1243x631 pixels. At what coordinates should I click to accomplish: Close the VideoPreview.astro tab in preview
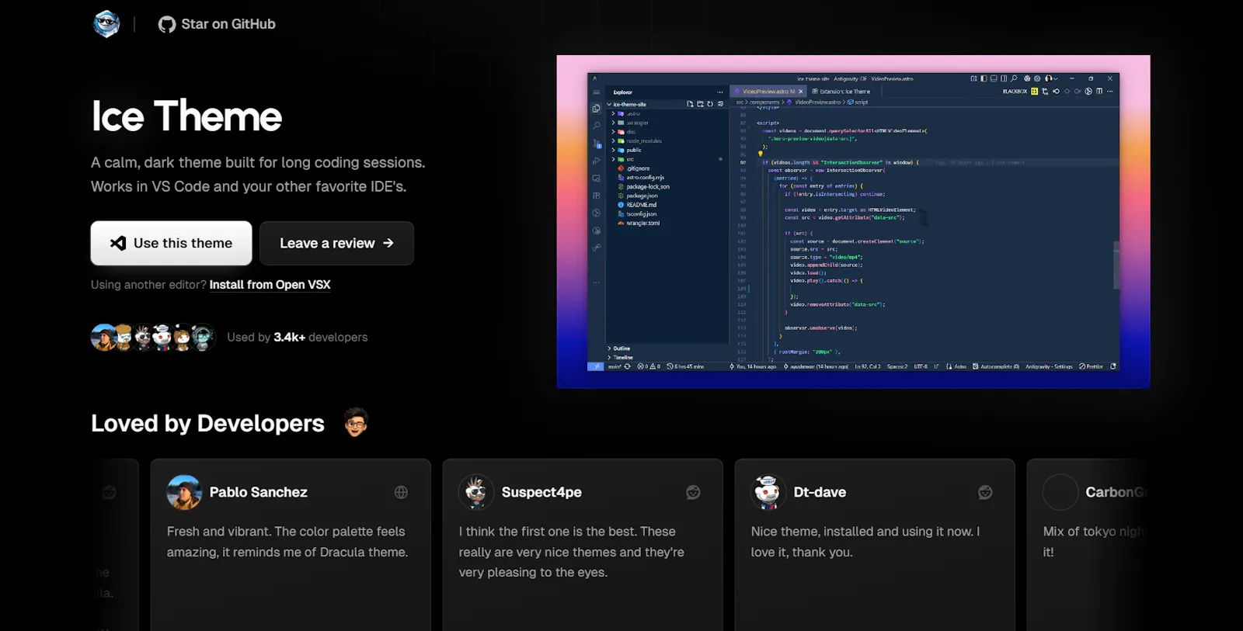801,92
